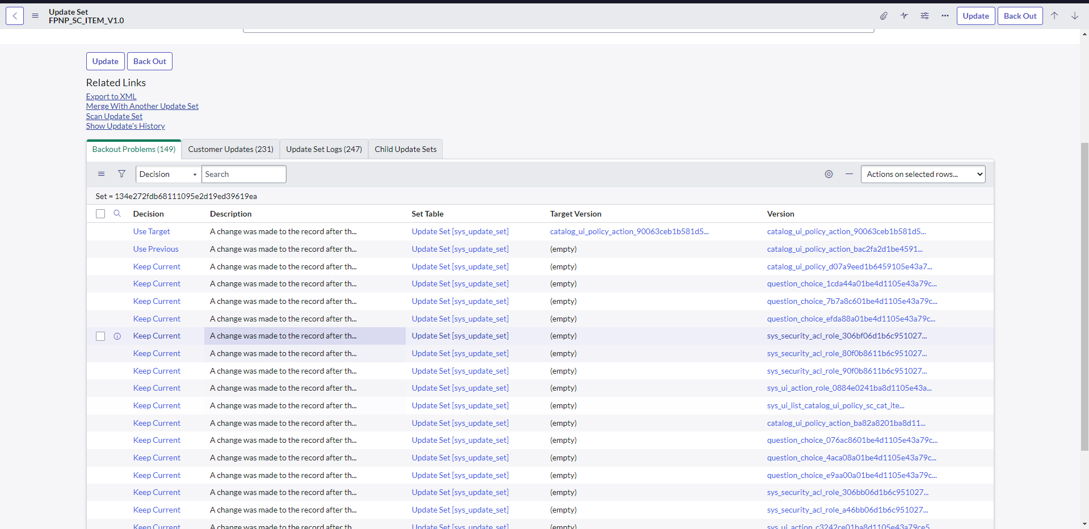The image size is (1089, 529).
Task: Open list controls menu icon beside filter
Action: [x=101, y=174]
